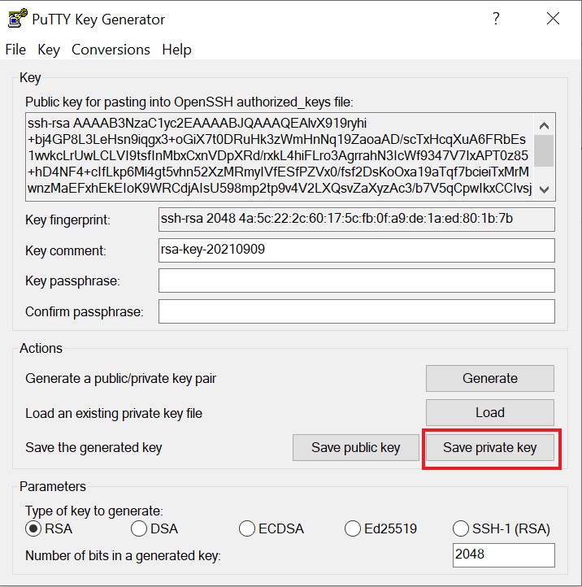This screenshot has height=587, width=582.
Task: Open the Conversions menu
Action: pyautogui.click(x=111, y=50)
